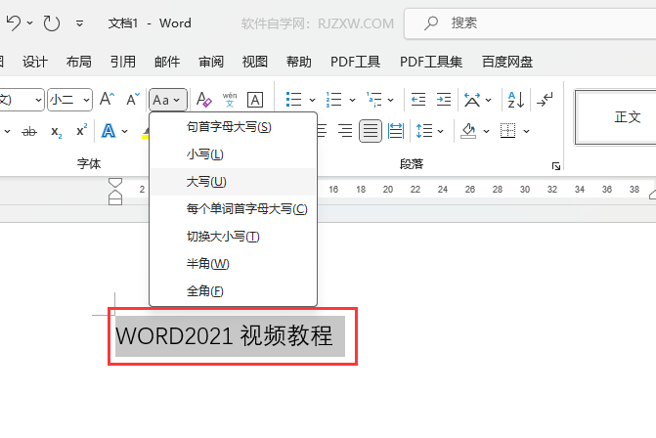Click the Phonetic Guide wén icon
This screenshot has height=438, width=656.
pos(230,100)
